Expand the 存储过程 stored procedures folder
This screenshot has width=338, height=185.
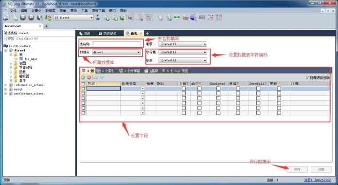click(x=11, y=68)
